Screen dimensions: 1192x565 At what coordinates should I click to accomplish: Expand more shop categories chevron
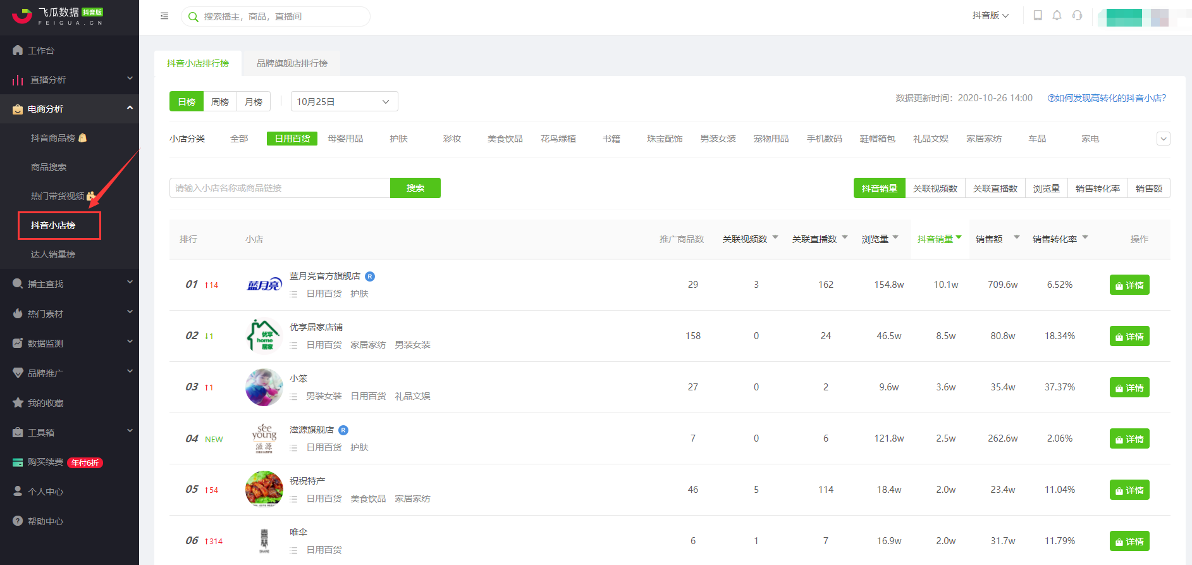(x=1164, y=139)
